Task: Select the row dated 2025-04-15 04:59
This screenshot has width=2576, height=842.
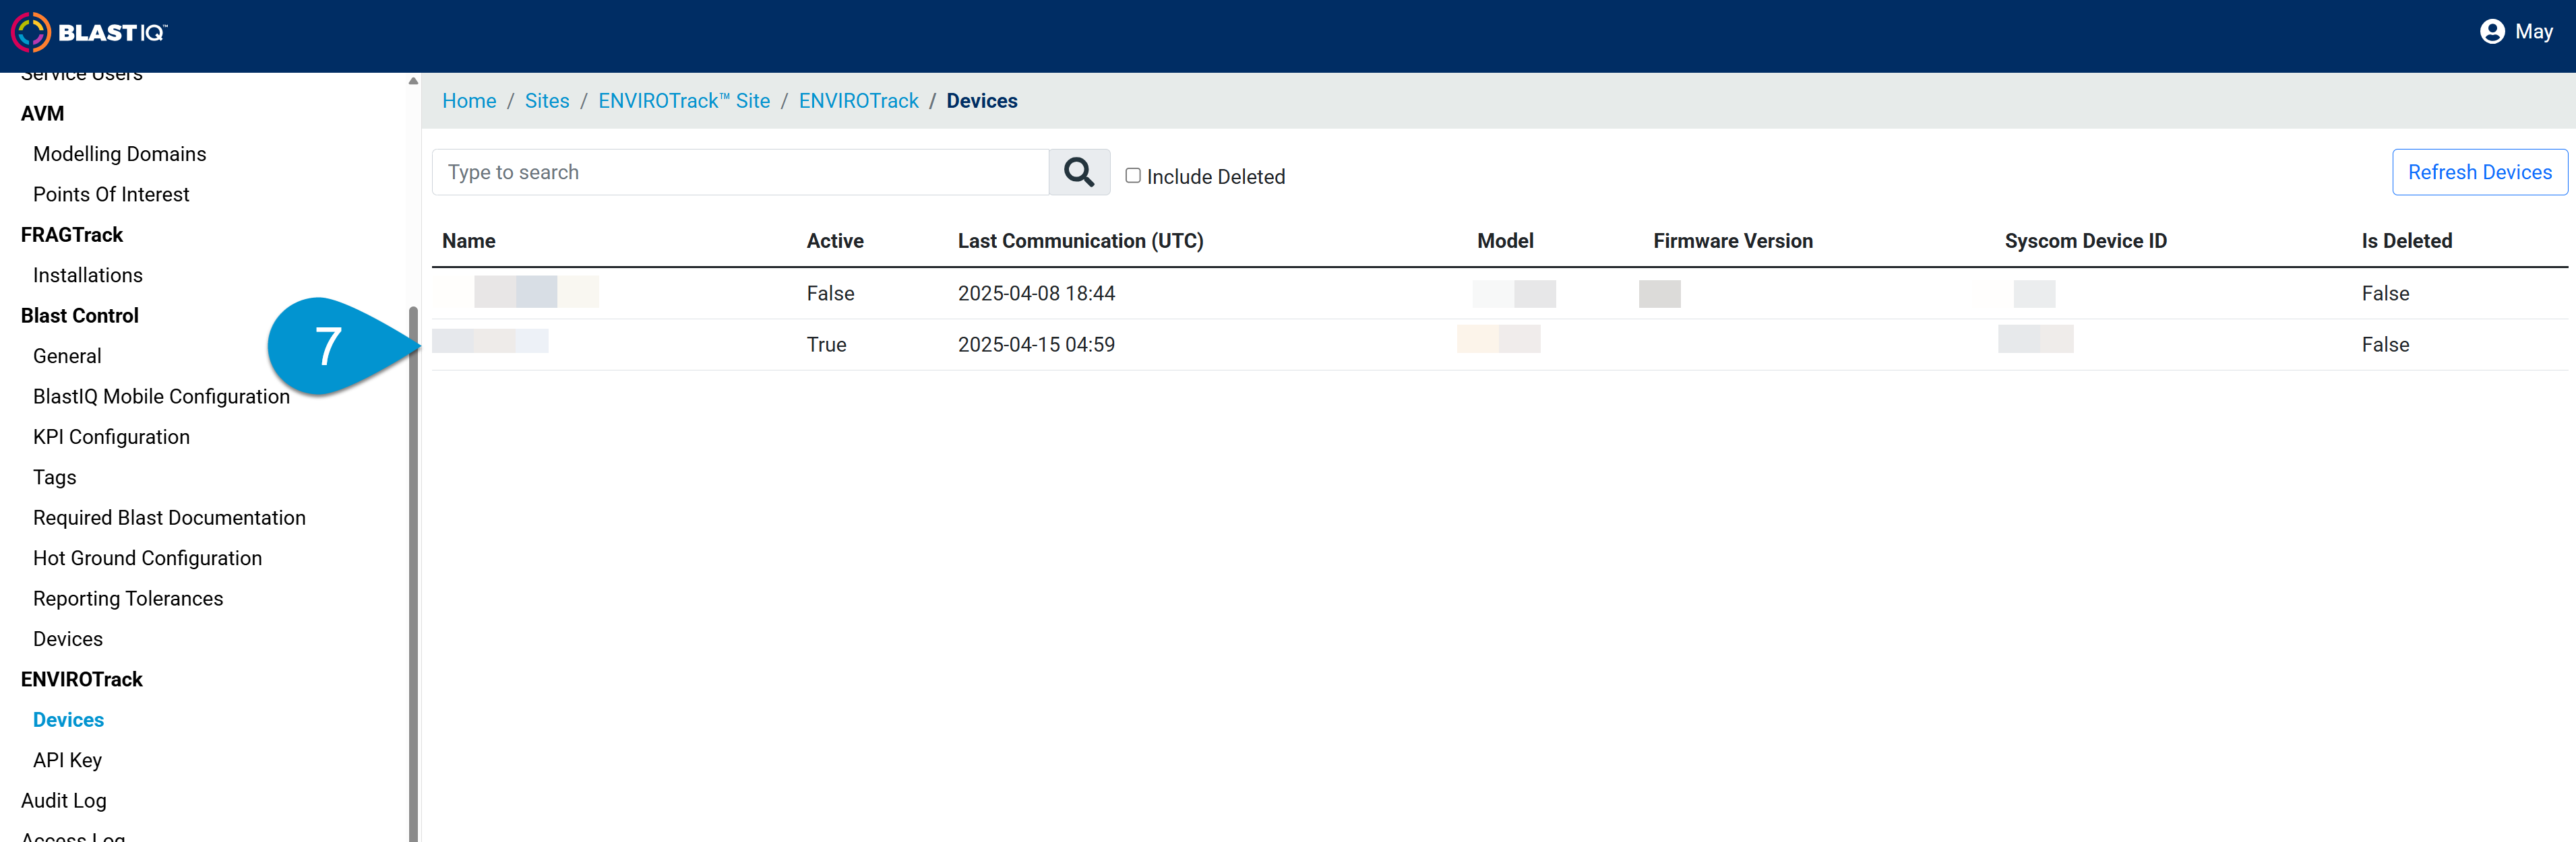Action: click(x=1499, y=344)
